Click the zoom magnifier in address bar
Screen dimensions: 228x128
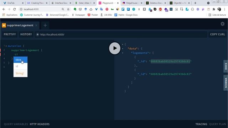click(63, 9)
